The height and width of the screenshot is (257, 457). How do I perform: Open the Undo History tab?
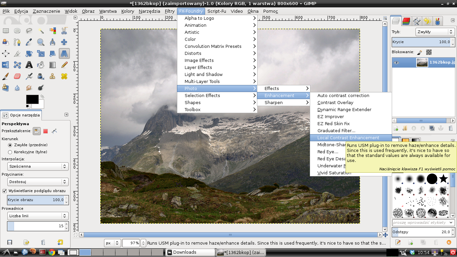pyautogui.click(x=427, y=21)
